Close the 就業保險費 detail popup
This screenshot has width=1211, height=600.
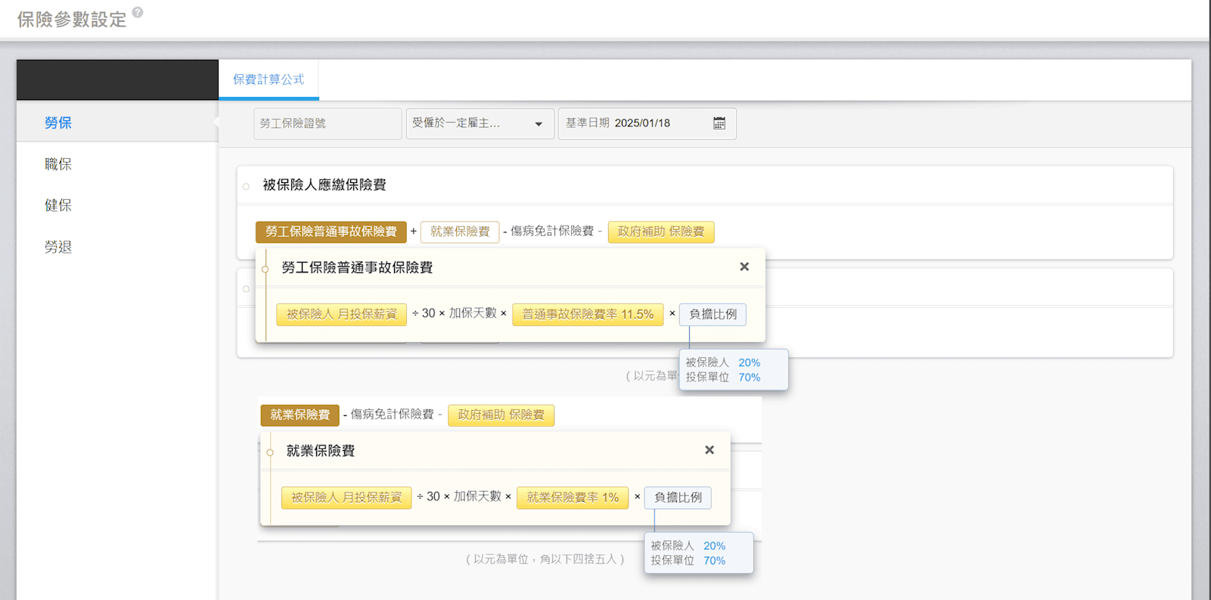click(710, 450)
